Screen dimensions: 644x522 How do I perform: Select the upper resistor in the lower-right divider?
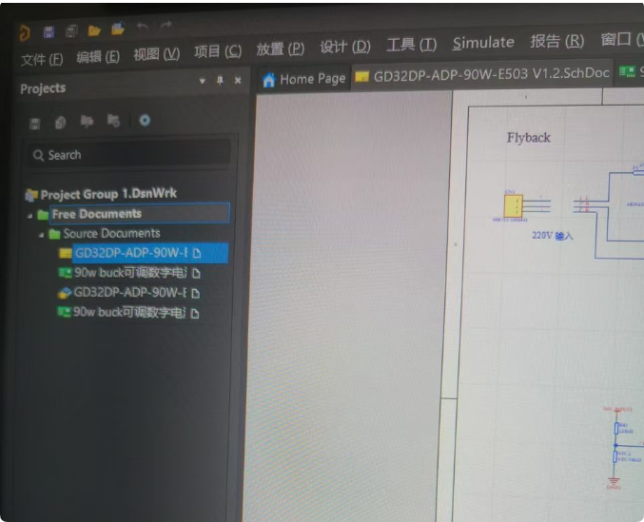tap(616, 429)
